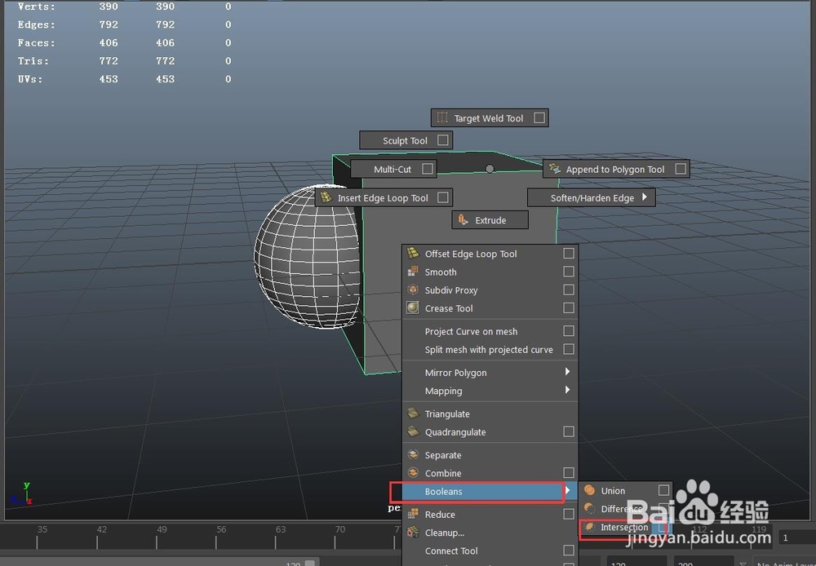The width and height of the screenshot is (816, 566).
Task: Open Project Curve on mesh option box
Action: coord(569,331)
